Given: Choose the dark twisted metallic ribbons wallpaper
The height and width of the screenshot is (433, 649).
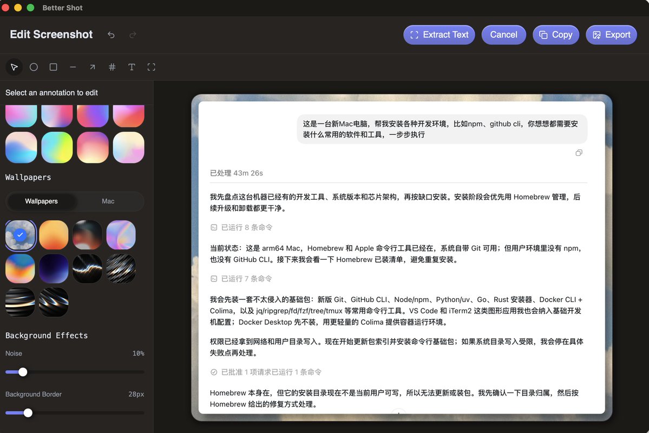Looking at the screenshot, I should point(54,302).
